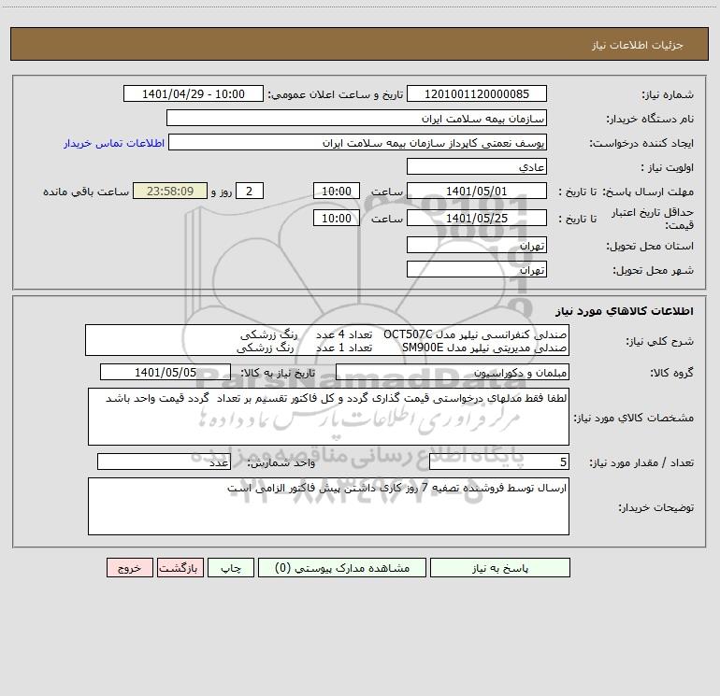720x696 pixels.
Task: Click the response deadline time 10:00 field
Action: point(336,191)
